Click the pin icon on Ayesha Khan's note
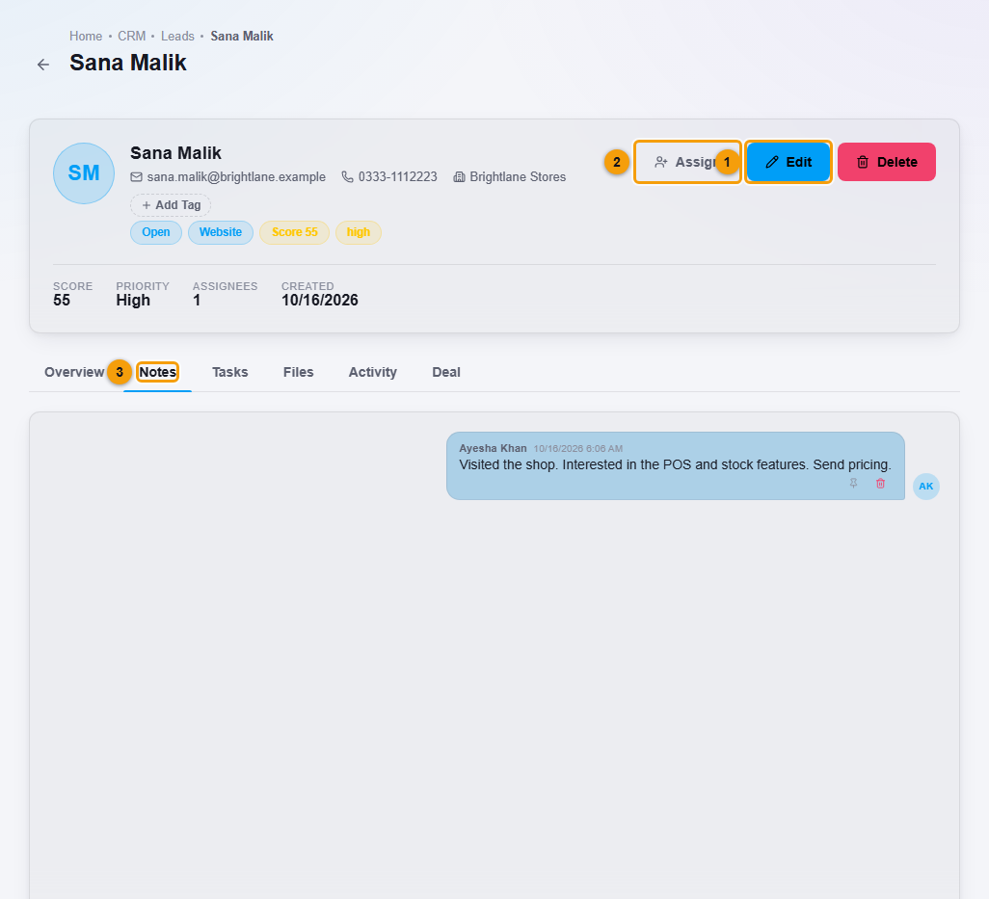 [853, 484]
